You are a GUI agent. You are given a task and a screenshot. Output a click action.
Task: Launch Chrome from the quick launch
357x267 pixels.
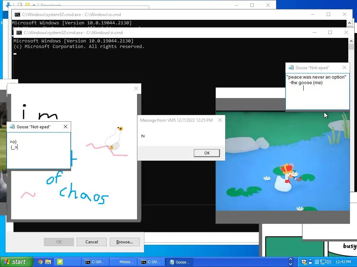pos(40,262)
